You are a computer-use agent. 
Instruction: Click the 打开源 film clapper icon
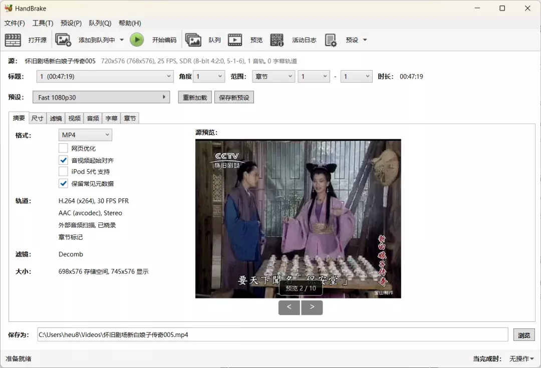[13, 40]
